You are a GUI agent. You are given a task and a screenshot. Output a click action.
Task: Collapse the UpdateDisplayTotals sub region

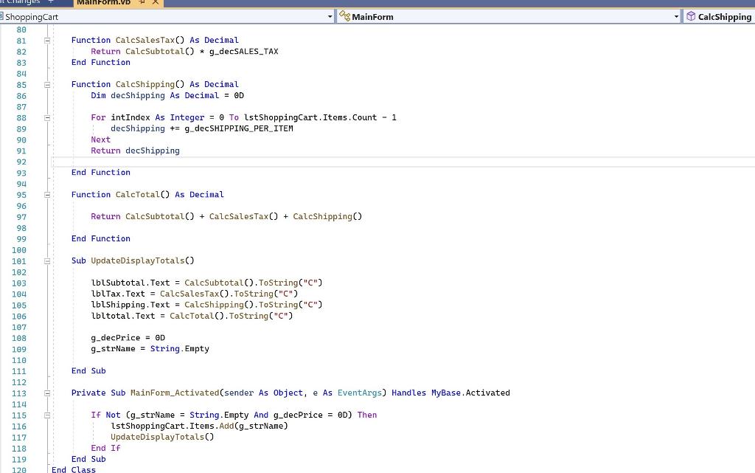46,260
